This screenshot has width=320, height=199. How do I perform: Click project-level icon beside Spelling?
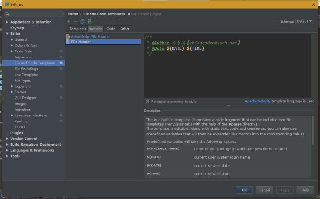click(61, 121)
